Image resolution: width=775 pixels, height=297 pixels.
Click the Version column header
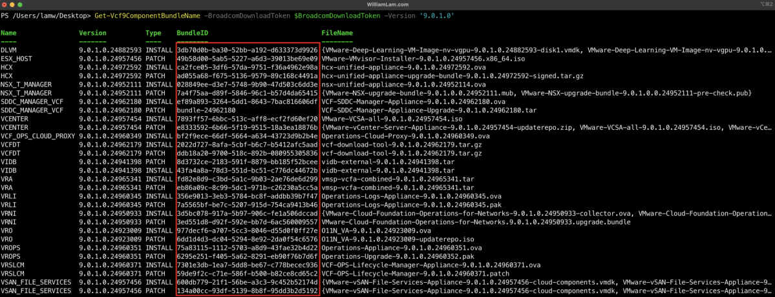[x=92, y=33]
